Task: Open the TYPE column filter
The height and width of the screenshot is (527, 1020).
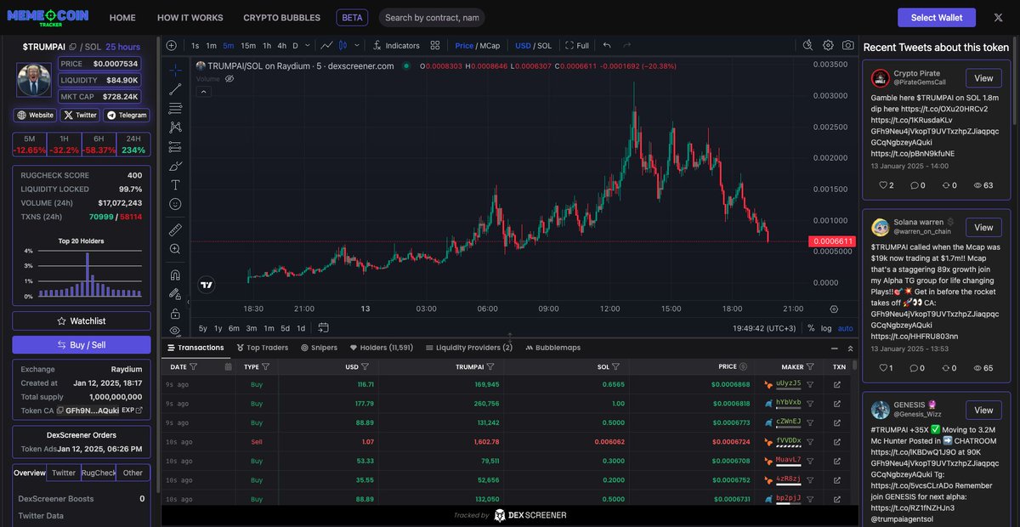Action: pyautogui.click(x=265, y=366)
